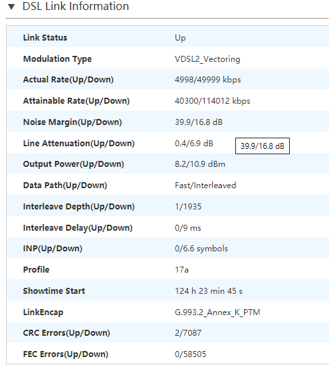Click the Attainable Rate value 40300/114012 kbps
Image resolution: width=329 pixels, height=367 pixels.
(x=212, y=101)
